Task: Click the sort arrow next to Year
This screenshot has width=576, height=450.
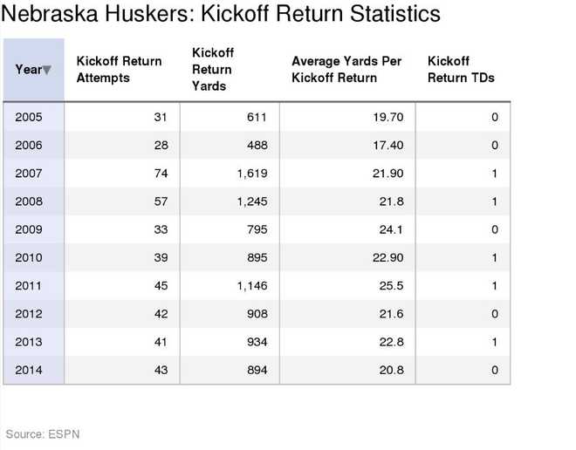Action: pyautogui.click(x=47, y=70)
